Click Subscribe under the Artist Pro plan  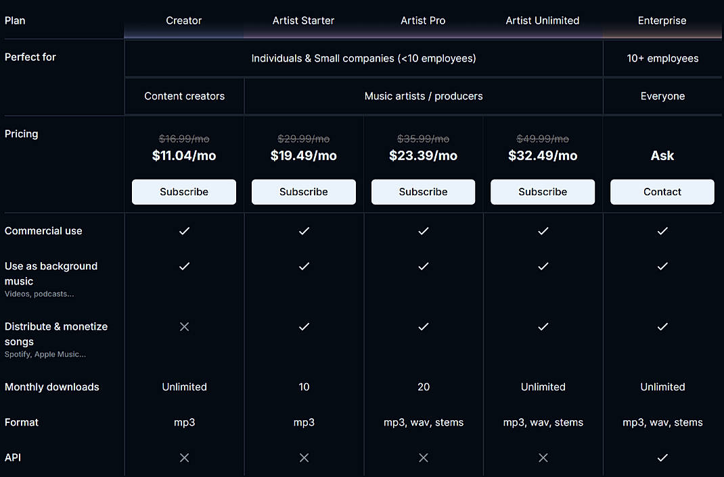point(423,192)
